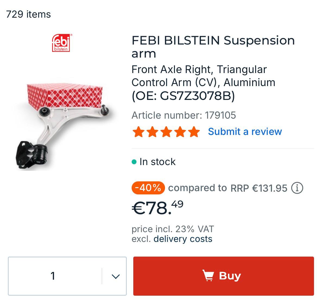
Task: Expand the quantity dropdown chevron
Action: pos(116,276)
